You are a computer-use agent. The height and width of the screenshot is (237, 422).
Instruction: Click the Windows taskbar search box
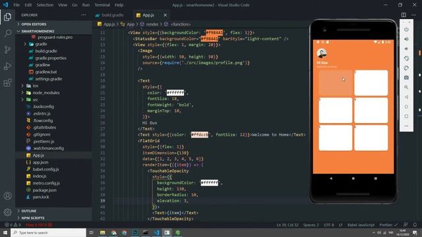(48, 232)
